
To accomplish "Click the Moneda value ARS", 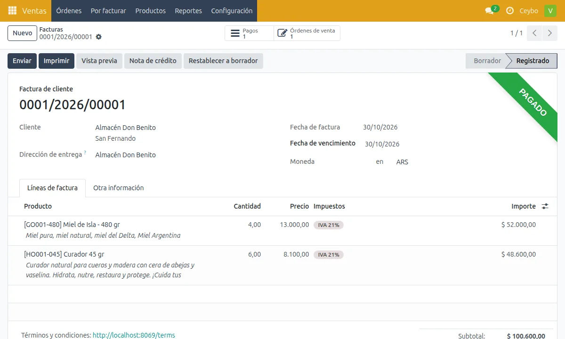I will tap(402, 162).
